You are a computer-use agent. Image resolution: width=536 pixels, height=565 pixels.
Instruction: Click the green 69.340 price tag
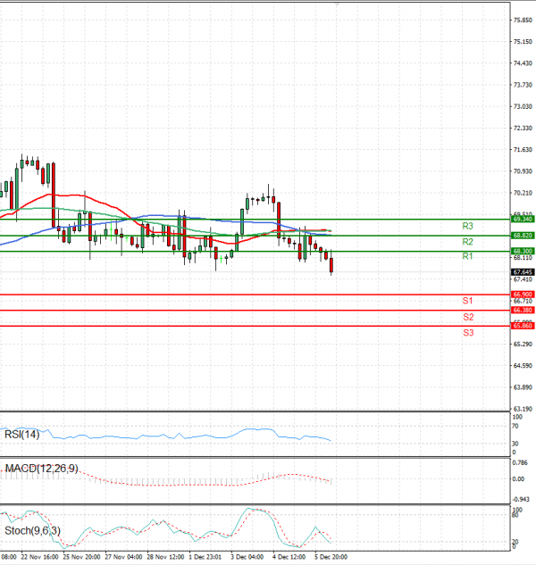pos(523,219)
